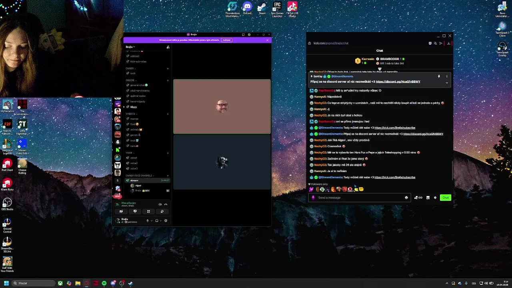Open OBS Studio desktop shortcut

7,204
